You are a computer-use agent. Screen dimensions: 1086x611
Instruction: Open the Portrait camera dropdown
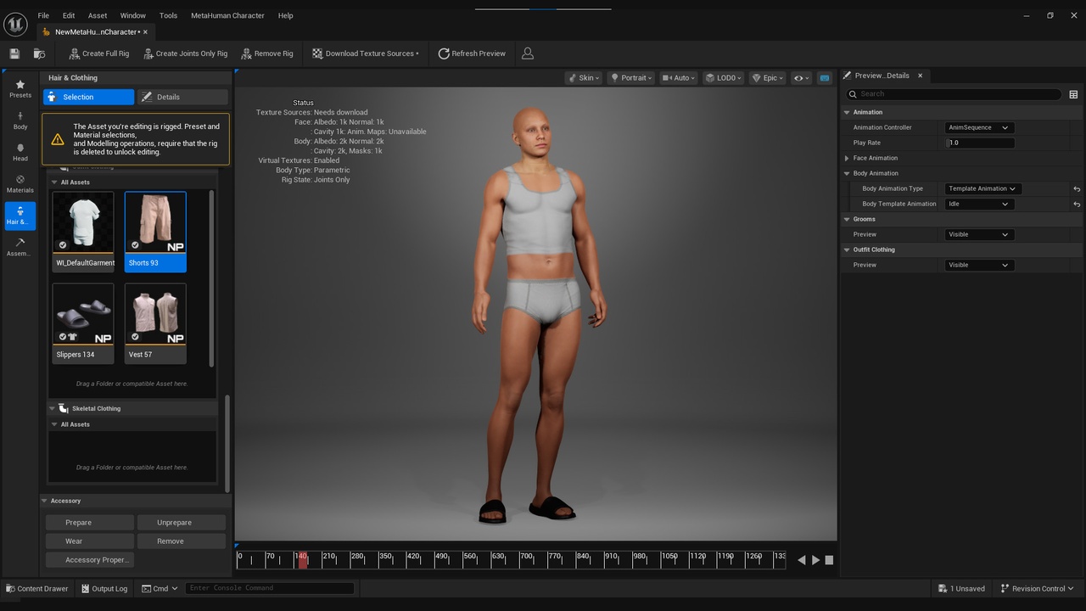(632, 78)
